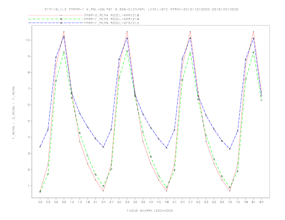Click x-axis tick label 45
Viewport: 285px width, 220px height.
[159, 202]
